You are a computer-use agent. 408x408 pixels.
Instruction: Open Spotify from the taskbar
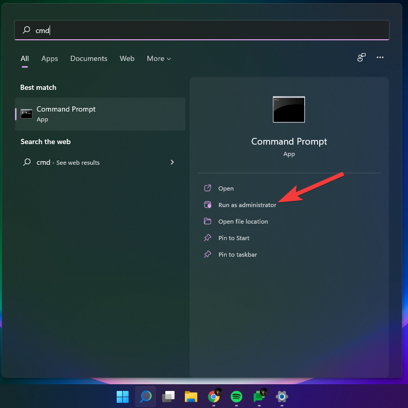(x=236, y=397)
